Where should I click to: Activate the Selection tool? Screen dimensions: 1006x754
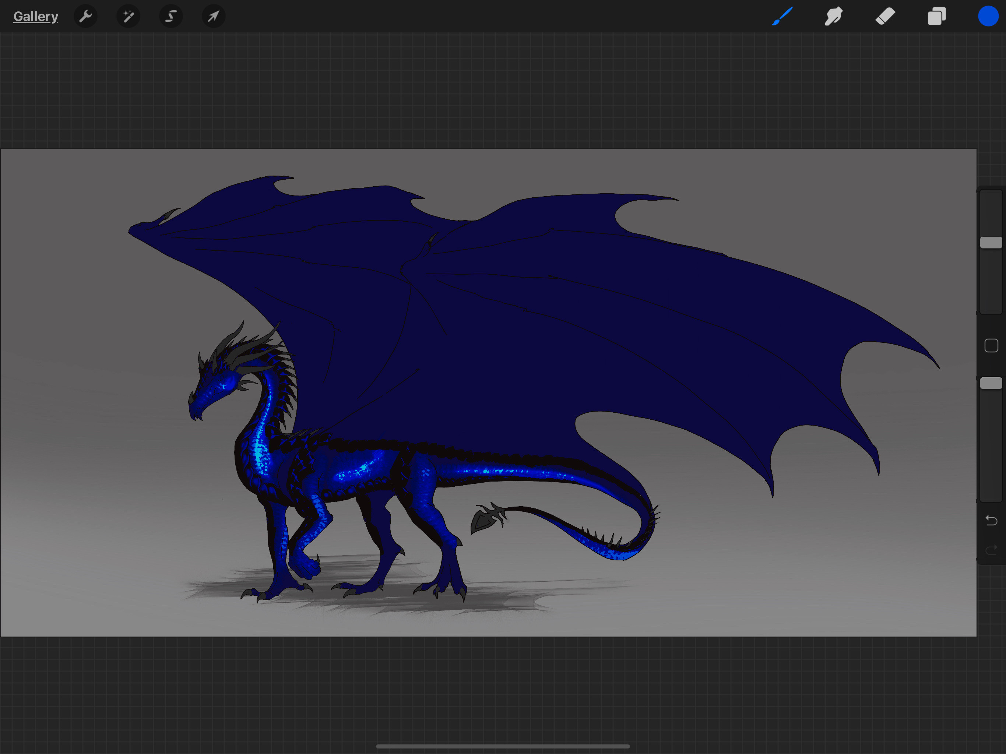171,16
